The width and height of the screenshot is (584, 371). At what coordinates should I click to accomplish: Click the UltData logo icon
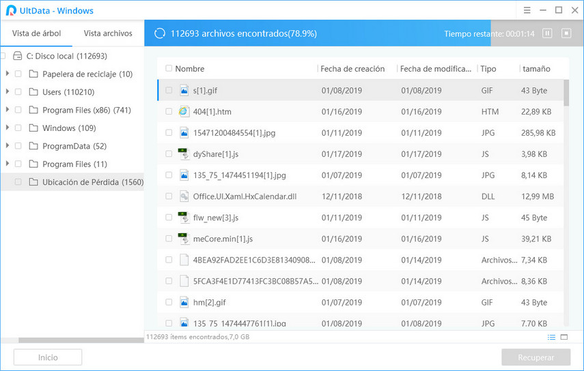point(11,10)
